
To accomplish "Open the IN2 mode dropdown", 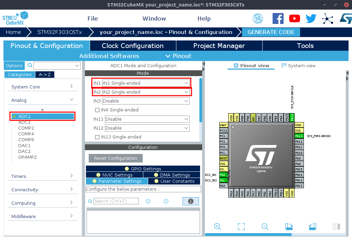I will click(146, 92).
